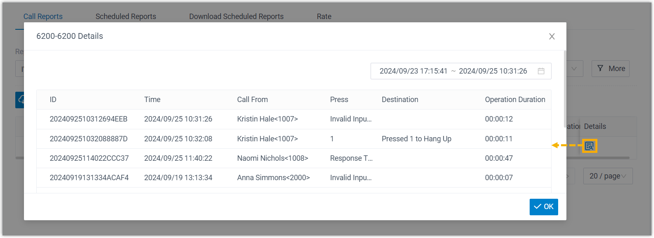Screen dimensions: 654x238
Task: Select the Rate tab
Action: coord(324,17)
